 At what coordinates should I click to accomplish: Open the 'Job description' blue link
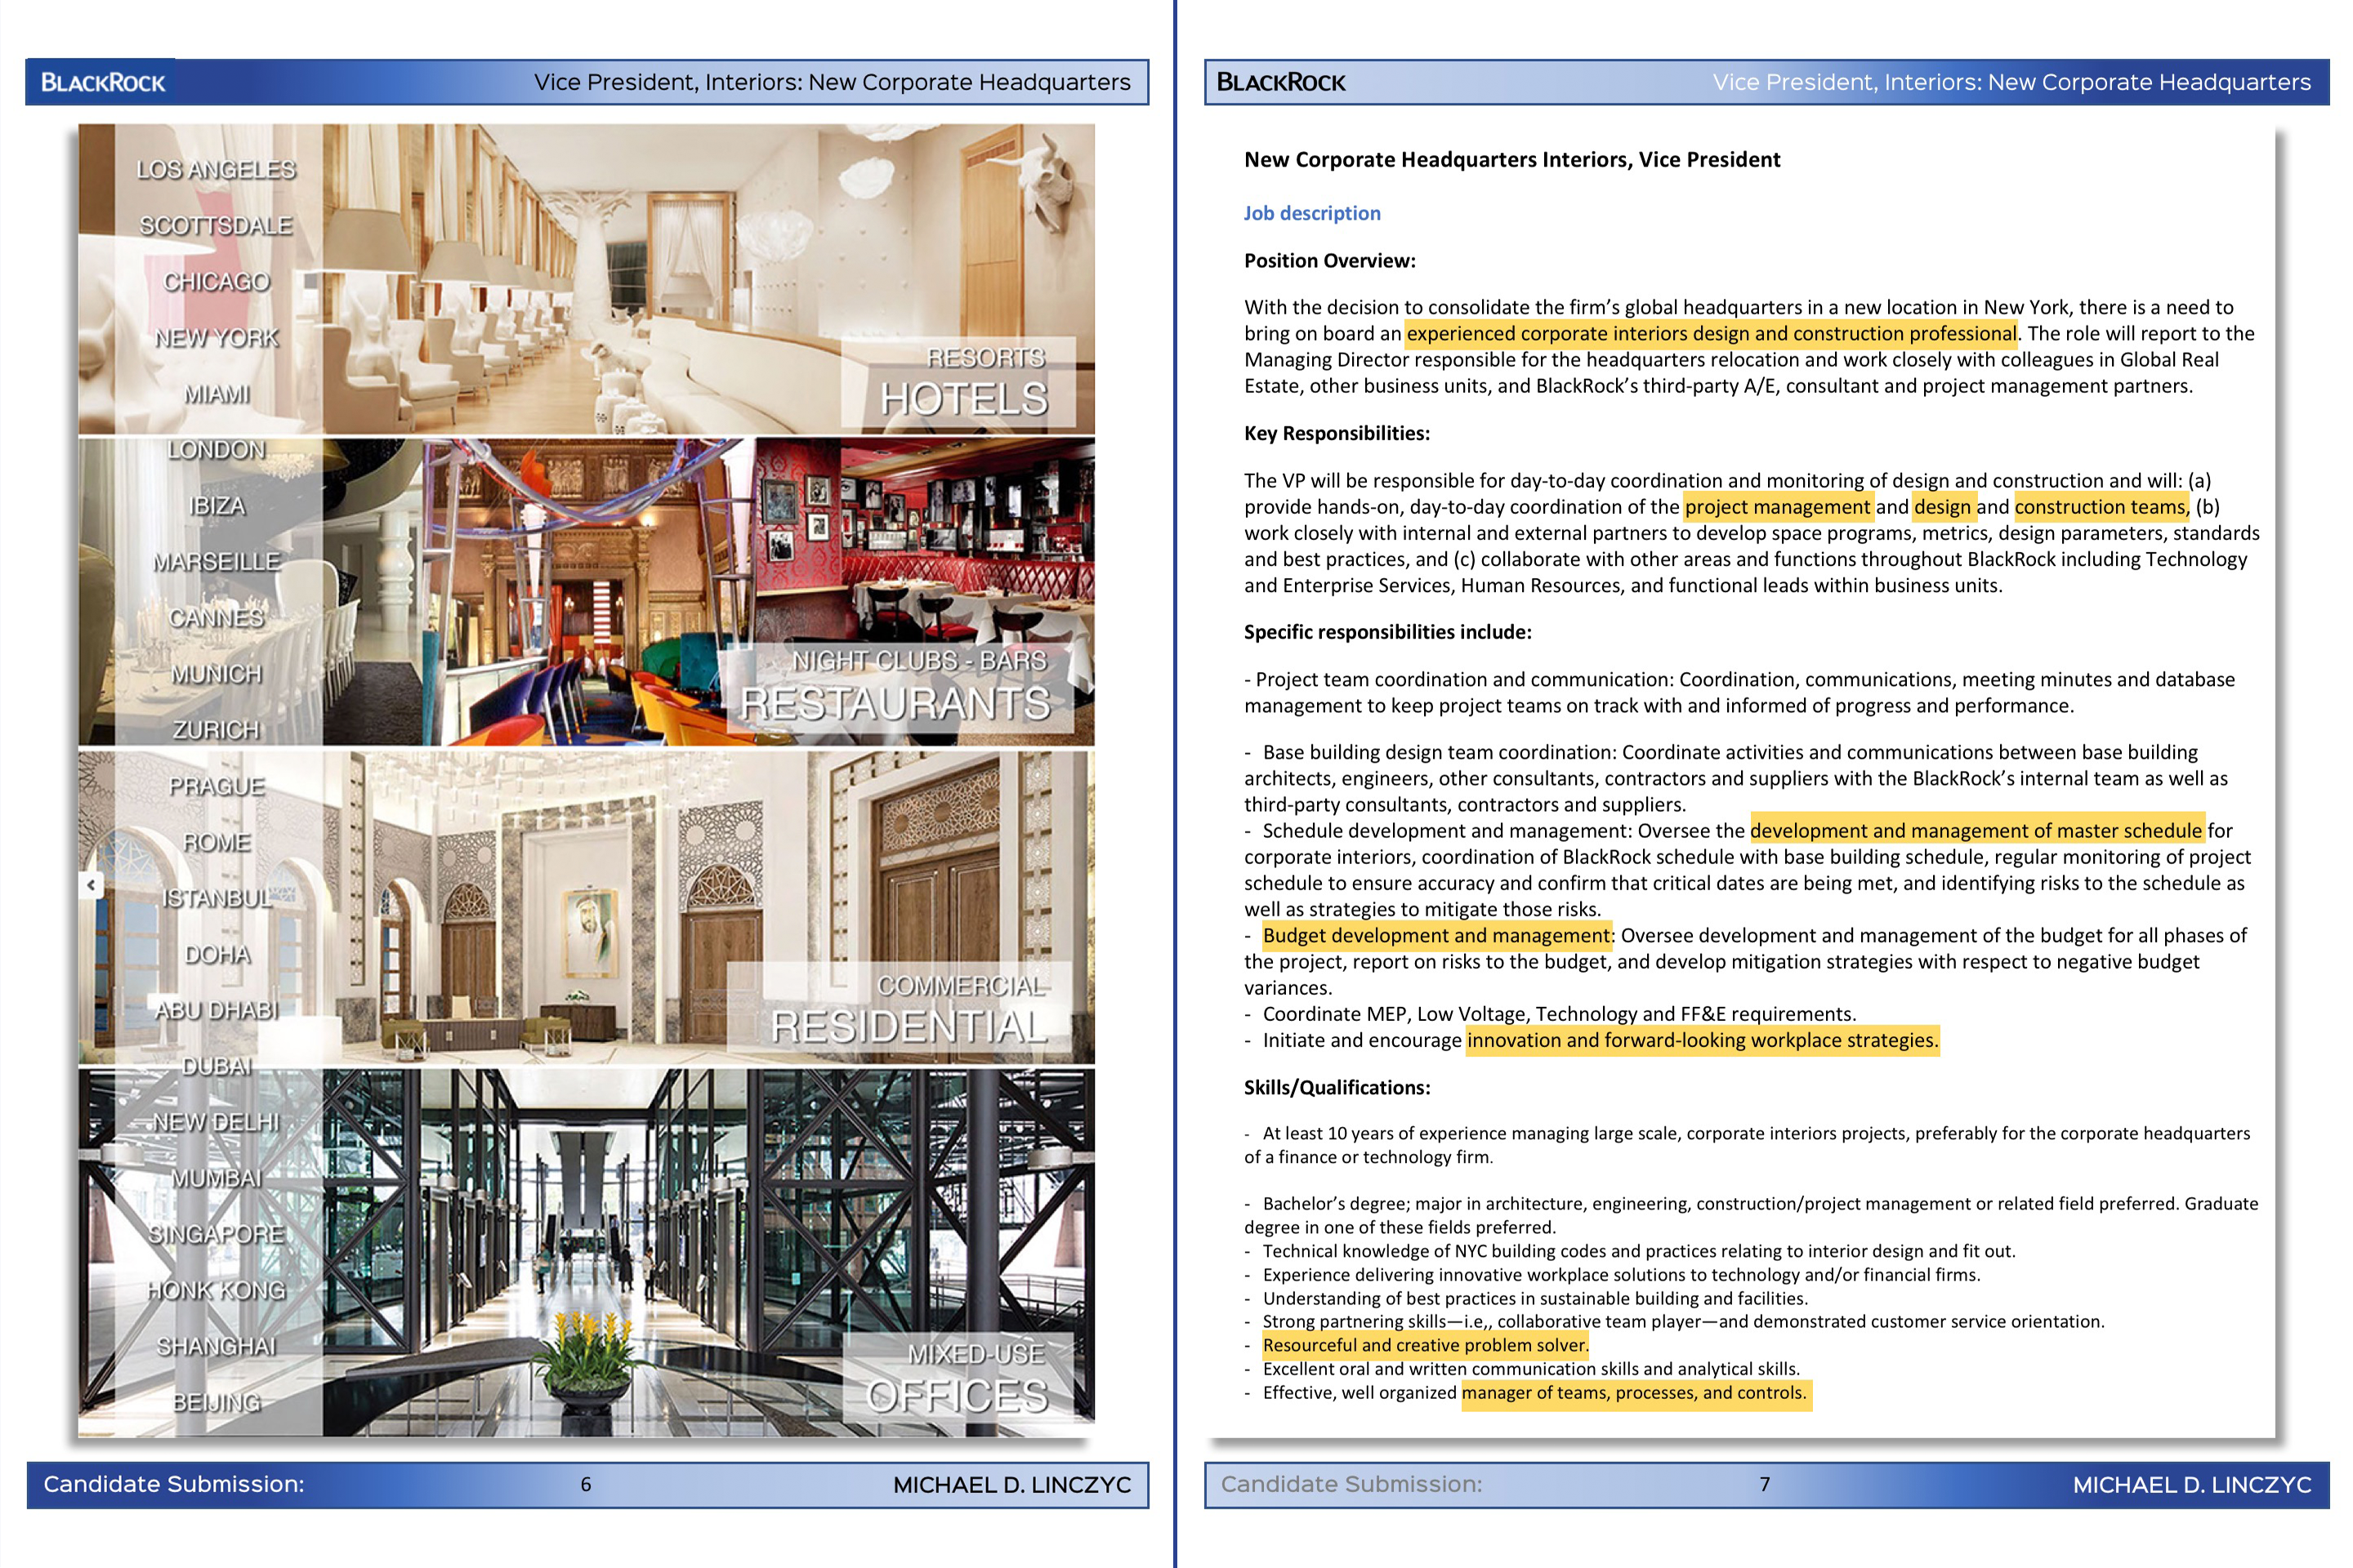click(1311, 213)
